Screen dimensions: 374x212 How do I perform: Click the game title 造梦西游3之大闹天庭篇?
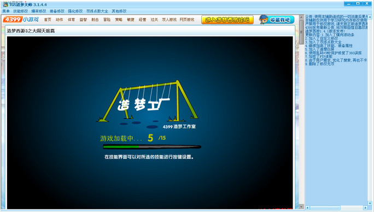(31, 31)
